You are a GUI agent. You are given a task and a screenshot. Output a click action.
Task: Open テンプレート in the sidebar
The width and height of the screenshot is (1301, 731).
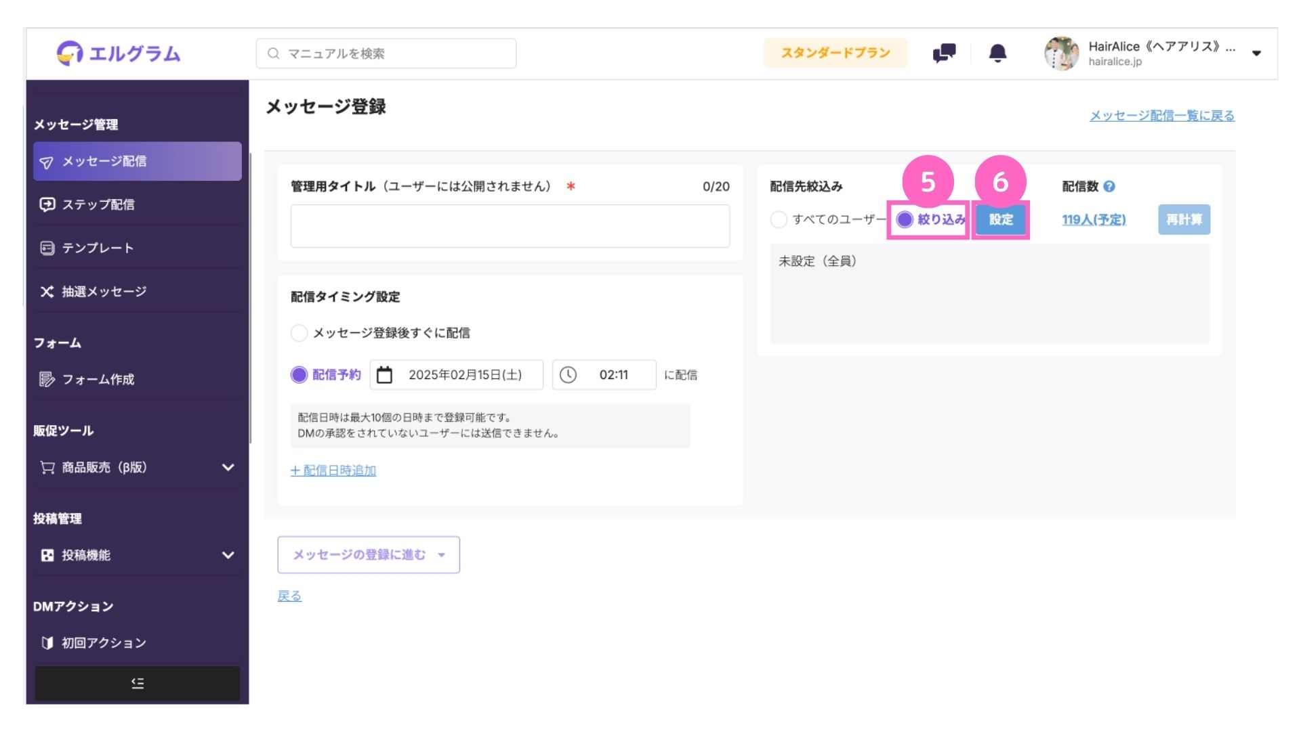click(138, 248)
